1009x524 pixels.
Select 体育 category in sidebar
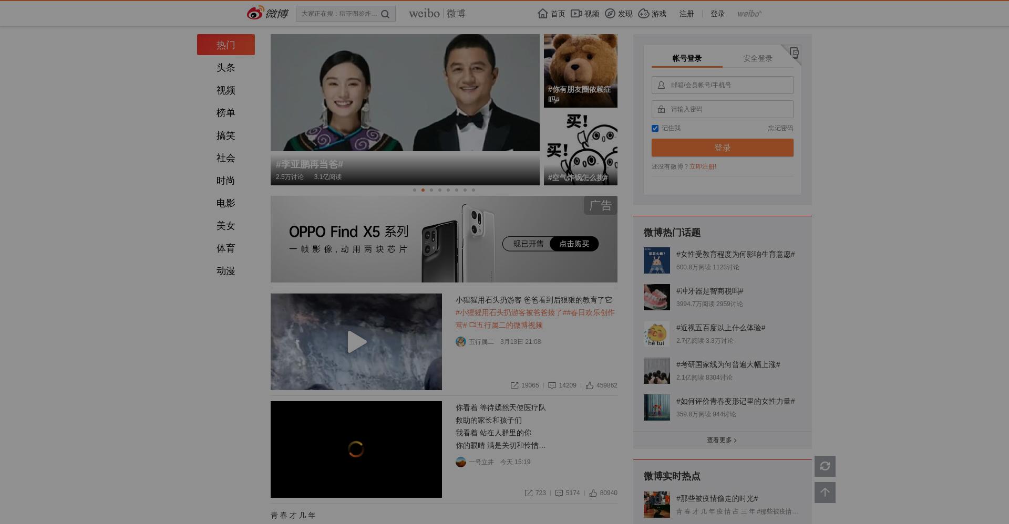click(226, 248)
